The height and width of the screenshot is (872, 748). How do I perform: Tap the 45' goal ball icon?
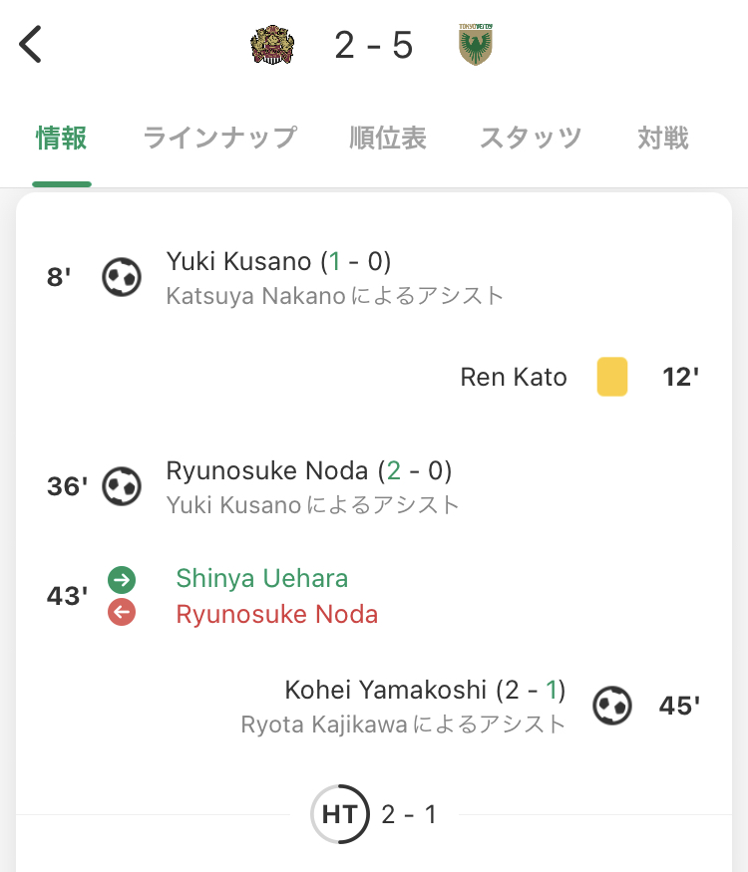[x=612, y=706]
